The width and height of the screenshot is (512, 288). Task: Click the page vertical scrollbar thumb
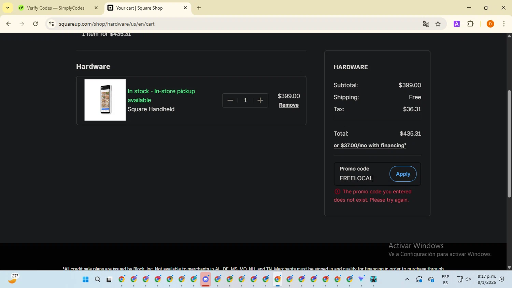tap(509, 144)
